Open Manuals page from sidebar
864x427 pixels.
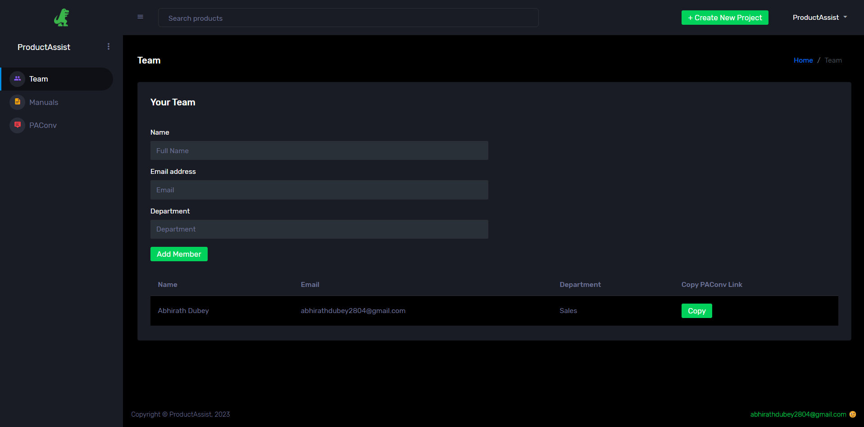tap(57, 102)
